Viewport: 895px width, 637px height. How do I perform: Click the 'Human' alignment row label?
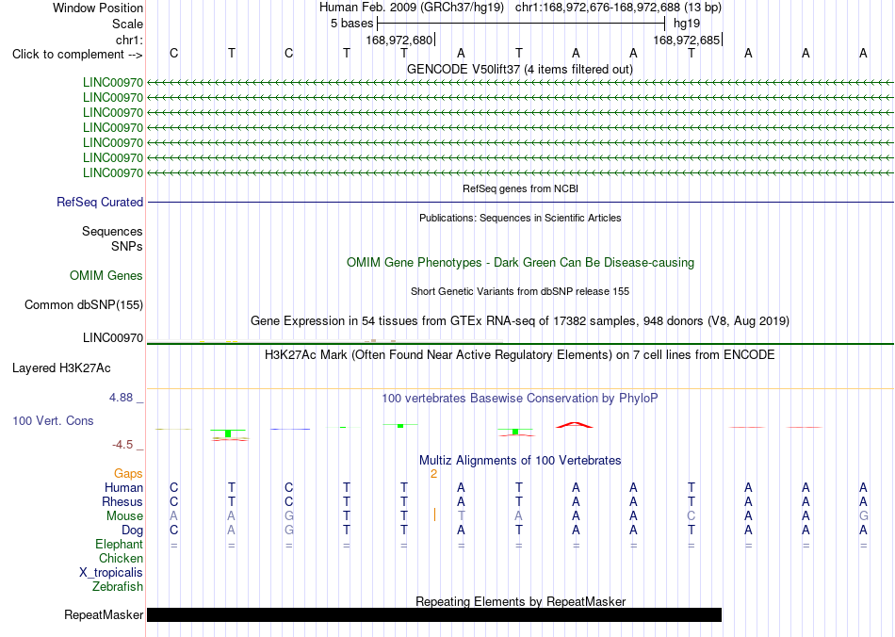123,488
